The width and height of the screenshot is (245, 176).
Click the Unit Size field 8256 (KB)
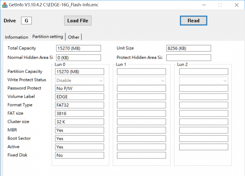[x=189, y=48]
